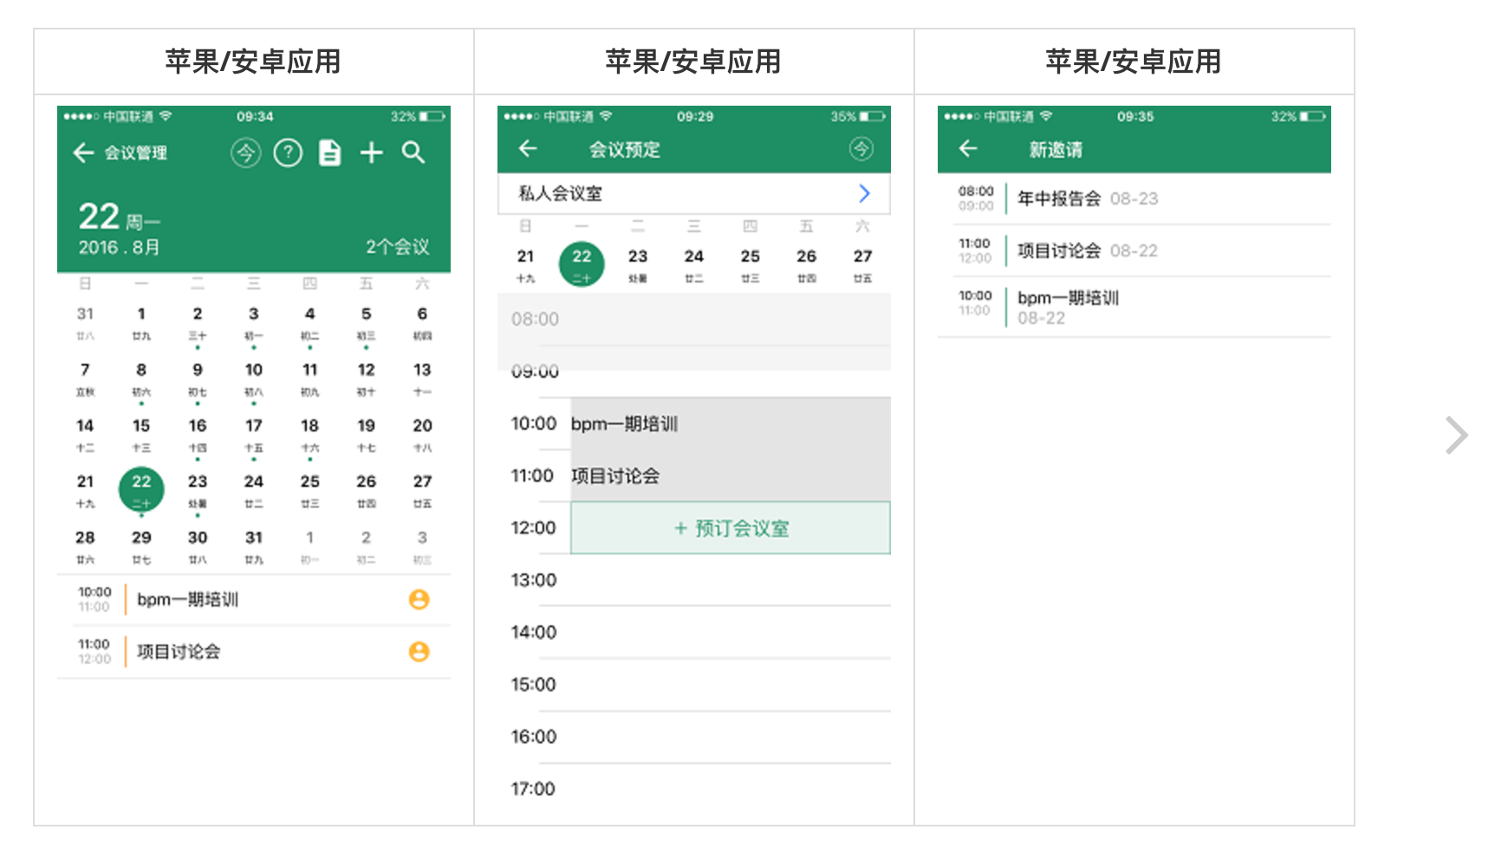The height and width of the screenshot is (849, 1508).
Task: Select day 19 in month calendar
Action: [x=366, y=435]
